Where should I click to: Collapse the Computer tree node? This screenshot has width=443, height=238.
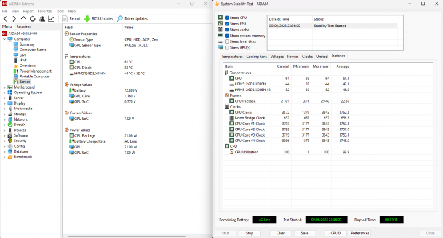[4, 39]
